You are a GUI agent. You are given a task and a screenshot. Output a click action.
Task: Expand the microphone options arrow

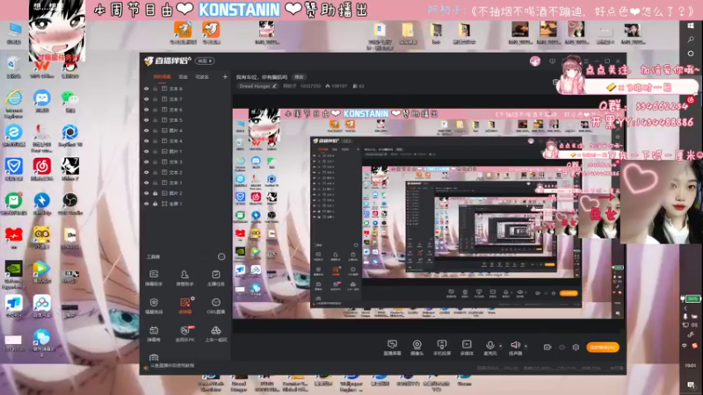coord(500,346)
